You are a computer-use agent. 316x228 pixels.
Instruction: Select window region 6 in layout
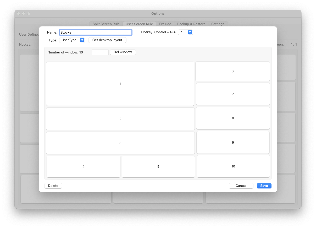click(232, 71)
